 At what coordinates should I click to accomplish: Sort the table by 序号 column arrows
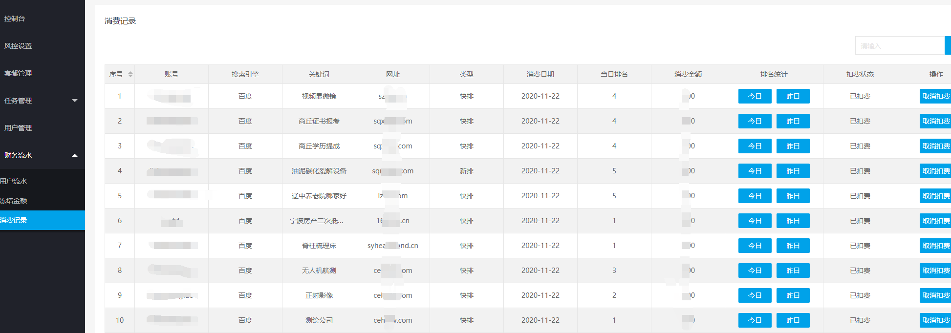tap(130, 74)
